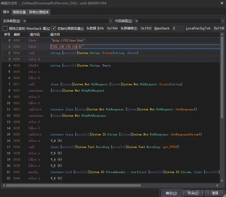The height and width of the screenshot is (197, 226).
Task: Switch to the 局部变量 tab
Action: [x=19, y=12]
